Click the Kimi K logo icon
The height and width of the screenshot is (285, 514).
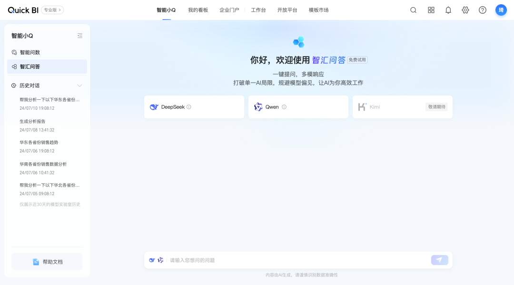coord(362,107)
